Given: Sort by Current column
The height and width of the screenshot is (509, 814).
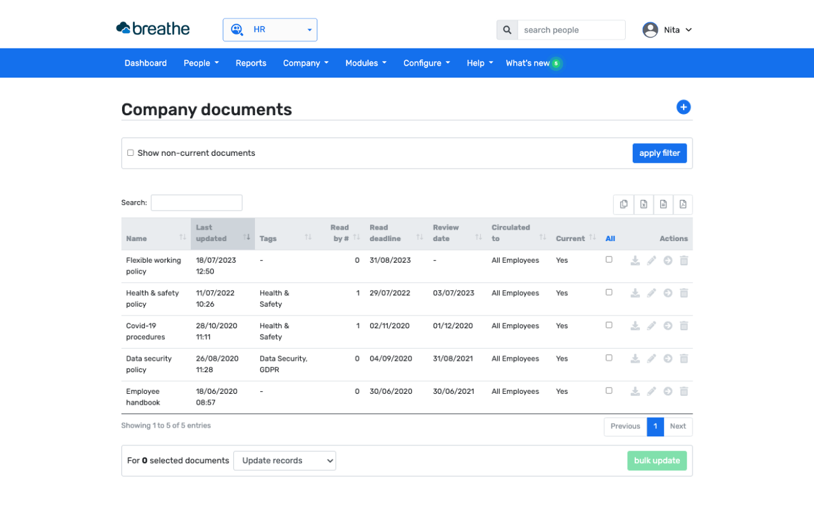Looking at the screenshot, I should point(576,234).
